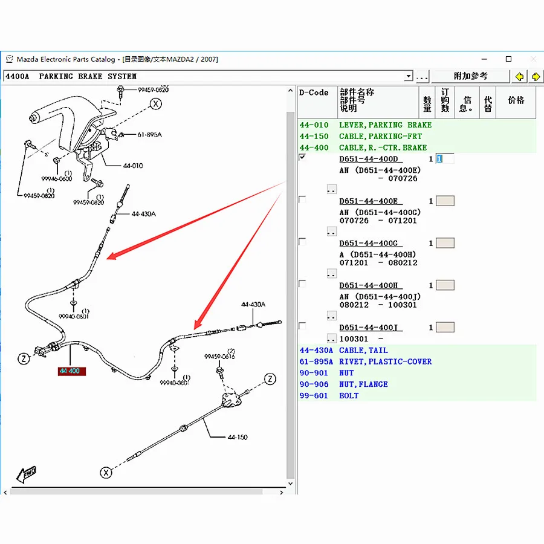Image resolution: width=544 pixels, height=544 pixels.
Task: Click the 61-895A label in diagram
Action: coord(149,135)
